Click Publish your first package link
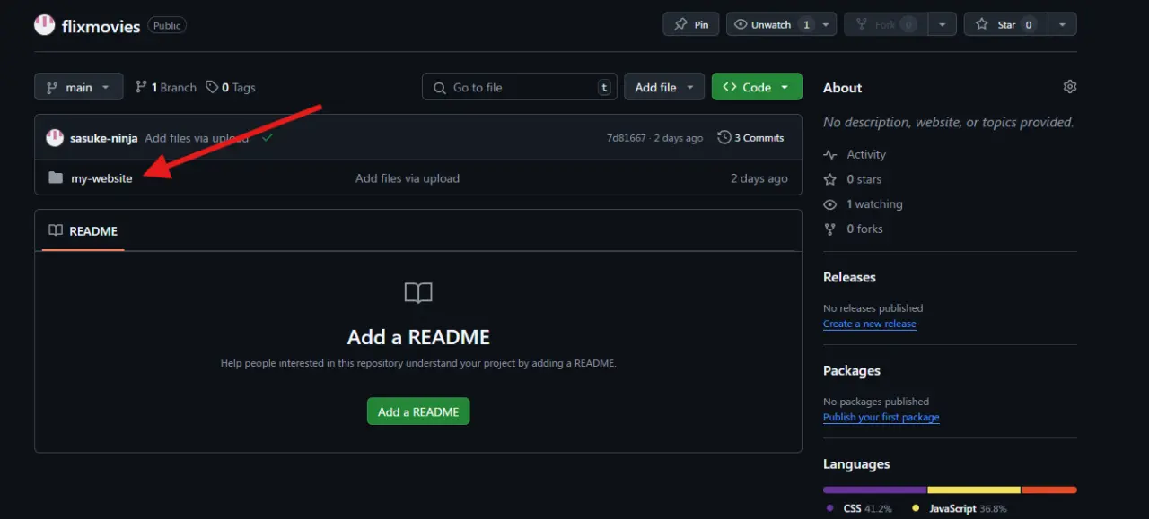This screenshot has width=1149, height=519. click(x=881, y=417)
